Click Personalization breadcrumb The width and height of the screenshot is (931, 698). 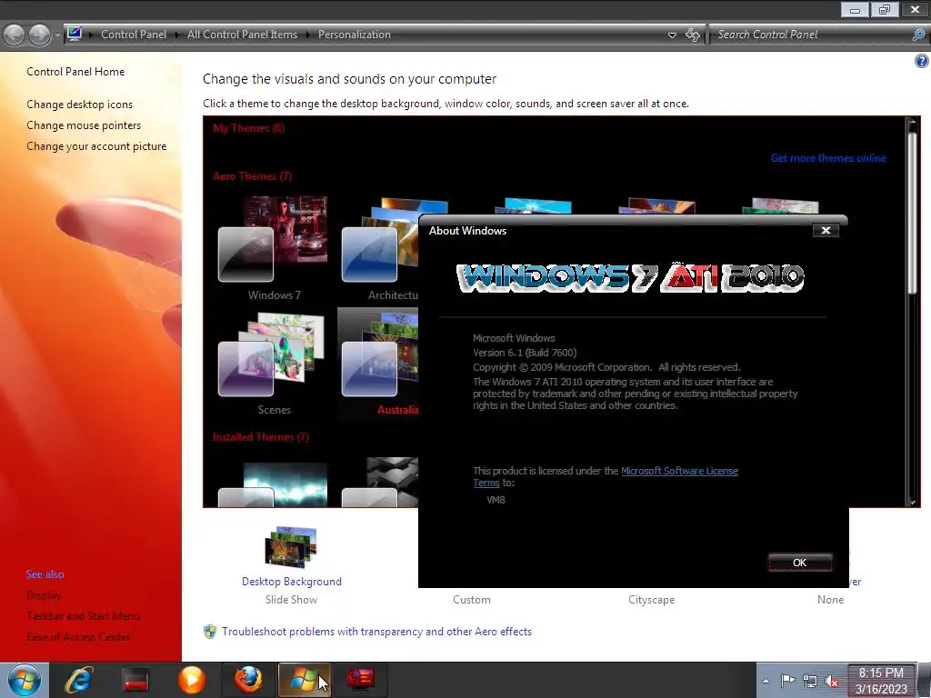(355, 35)
